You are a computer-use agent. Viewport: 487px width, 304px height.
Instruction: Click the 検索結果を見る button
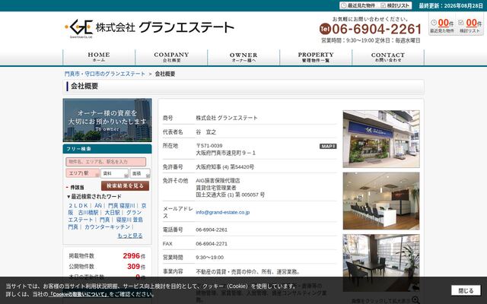pos(125,185)
